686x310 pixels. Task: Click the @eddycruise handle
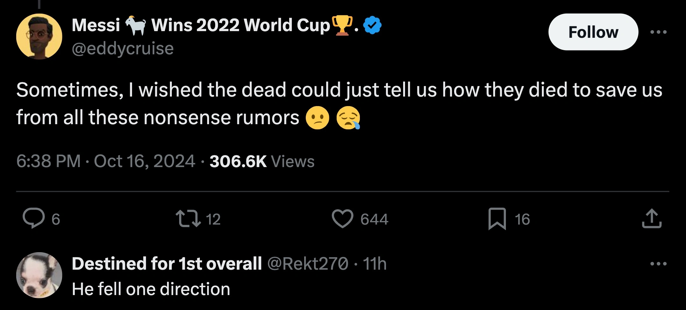click(123, 49)
